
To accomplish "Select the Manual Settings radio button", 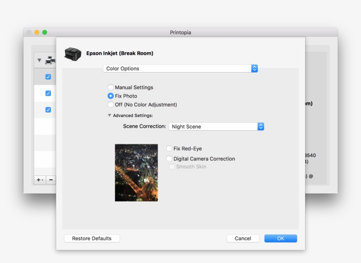I will 111,87.
